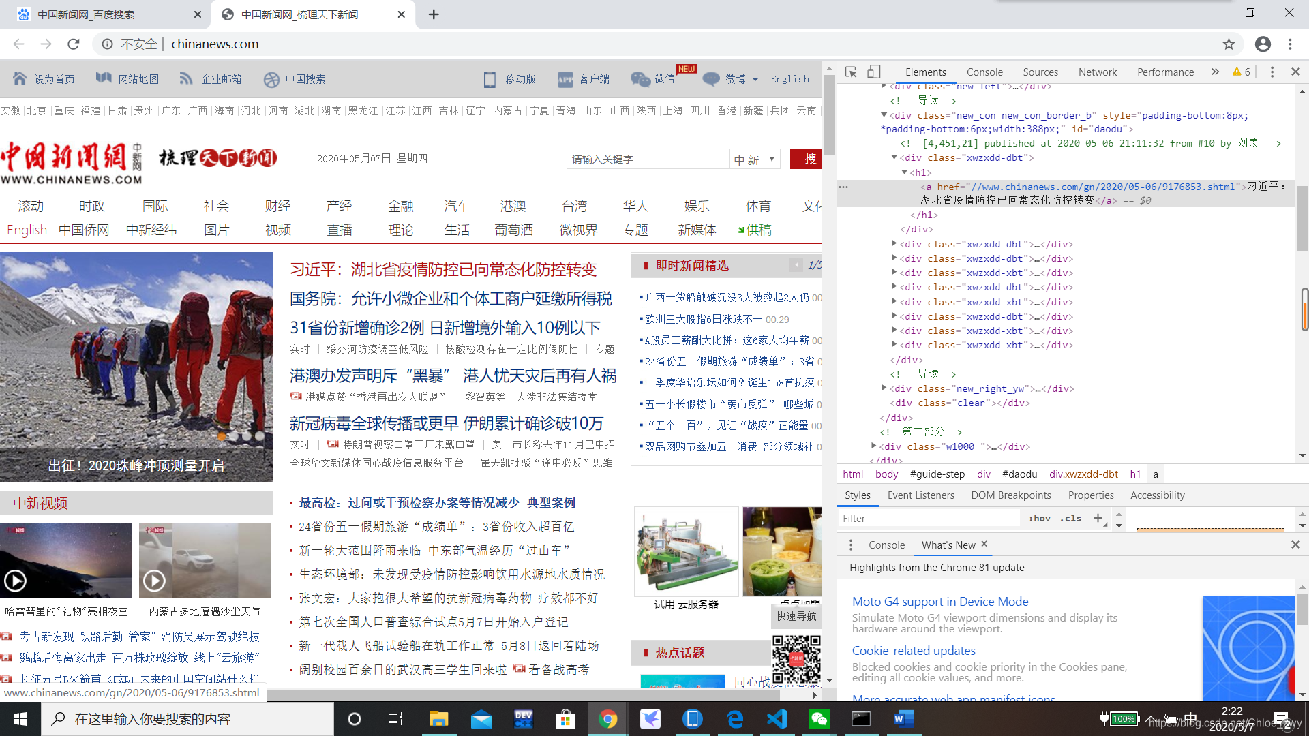Open Task View on the taskbar
The width and height of the screenshot is (1309, 736).
(395, 719)
